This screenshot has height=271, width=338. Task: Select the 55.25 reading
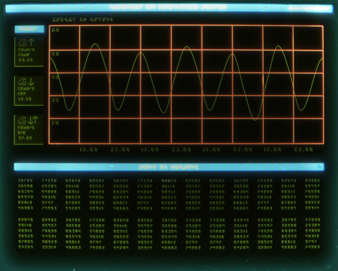(26, 60)
